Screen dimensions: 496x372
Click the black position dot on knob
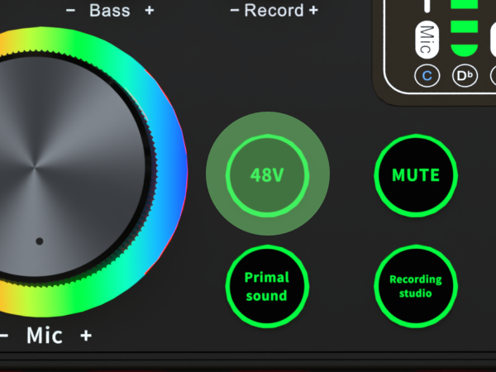coord(39,241)
